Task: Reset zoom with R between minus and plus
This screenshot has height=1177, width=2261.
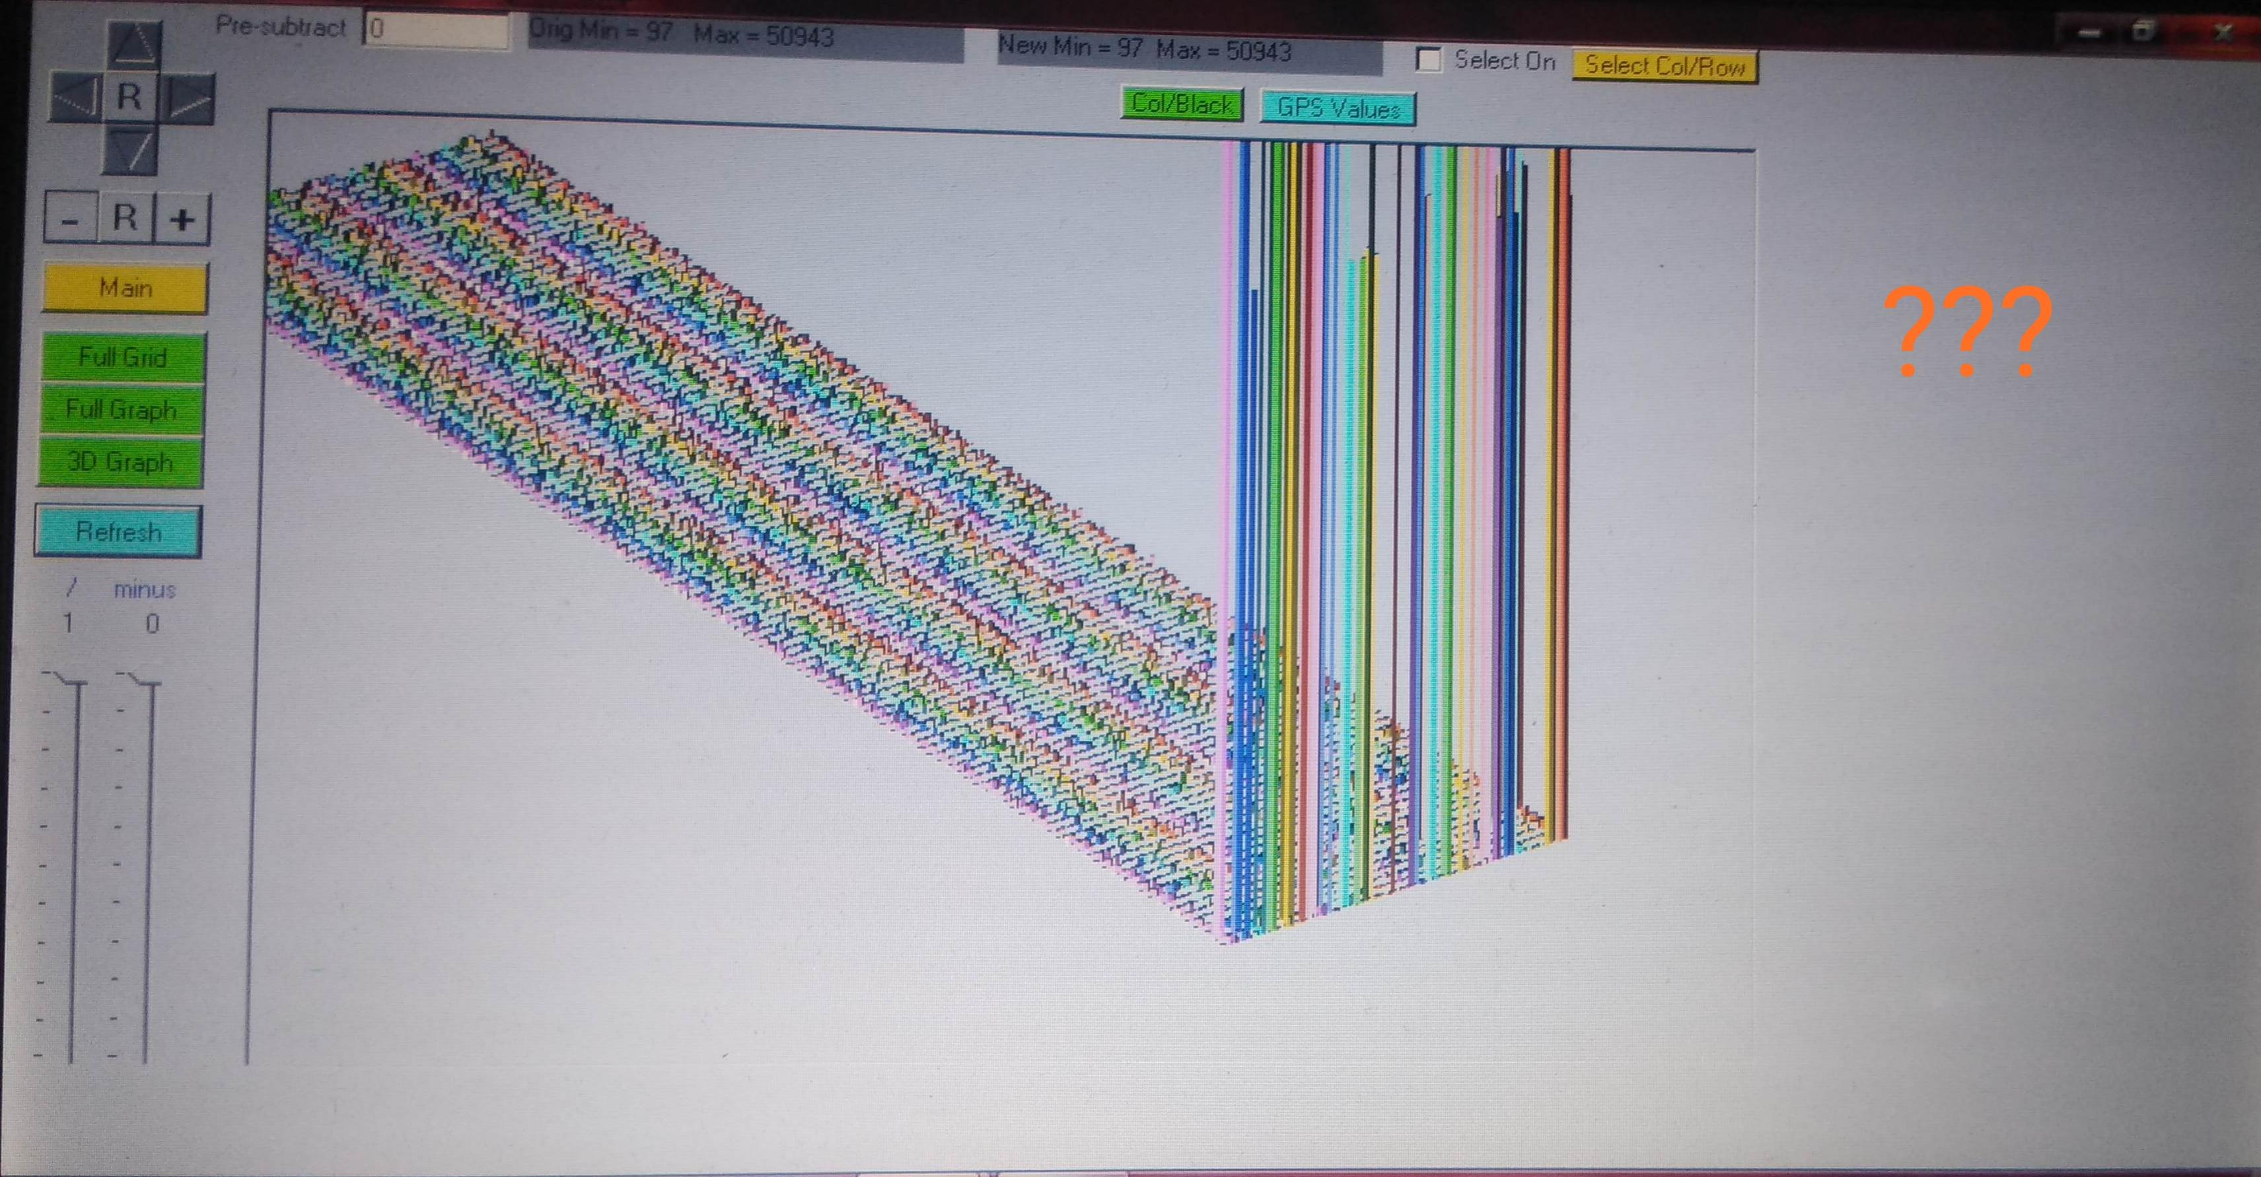Action: pos(126,217)
